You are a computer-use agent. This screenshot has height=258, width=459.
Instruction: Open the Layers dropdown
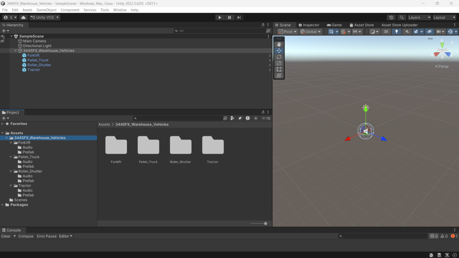(x=419, y=17)
